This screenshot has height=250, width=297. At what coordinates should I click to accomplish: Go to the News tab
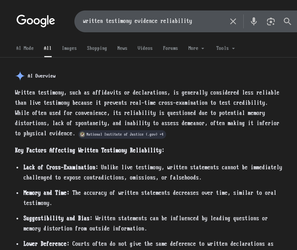122,48
